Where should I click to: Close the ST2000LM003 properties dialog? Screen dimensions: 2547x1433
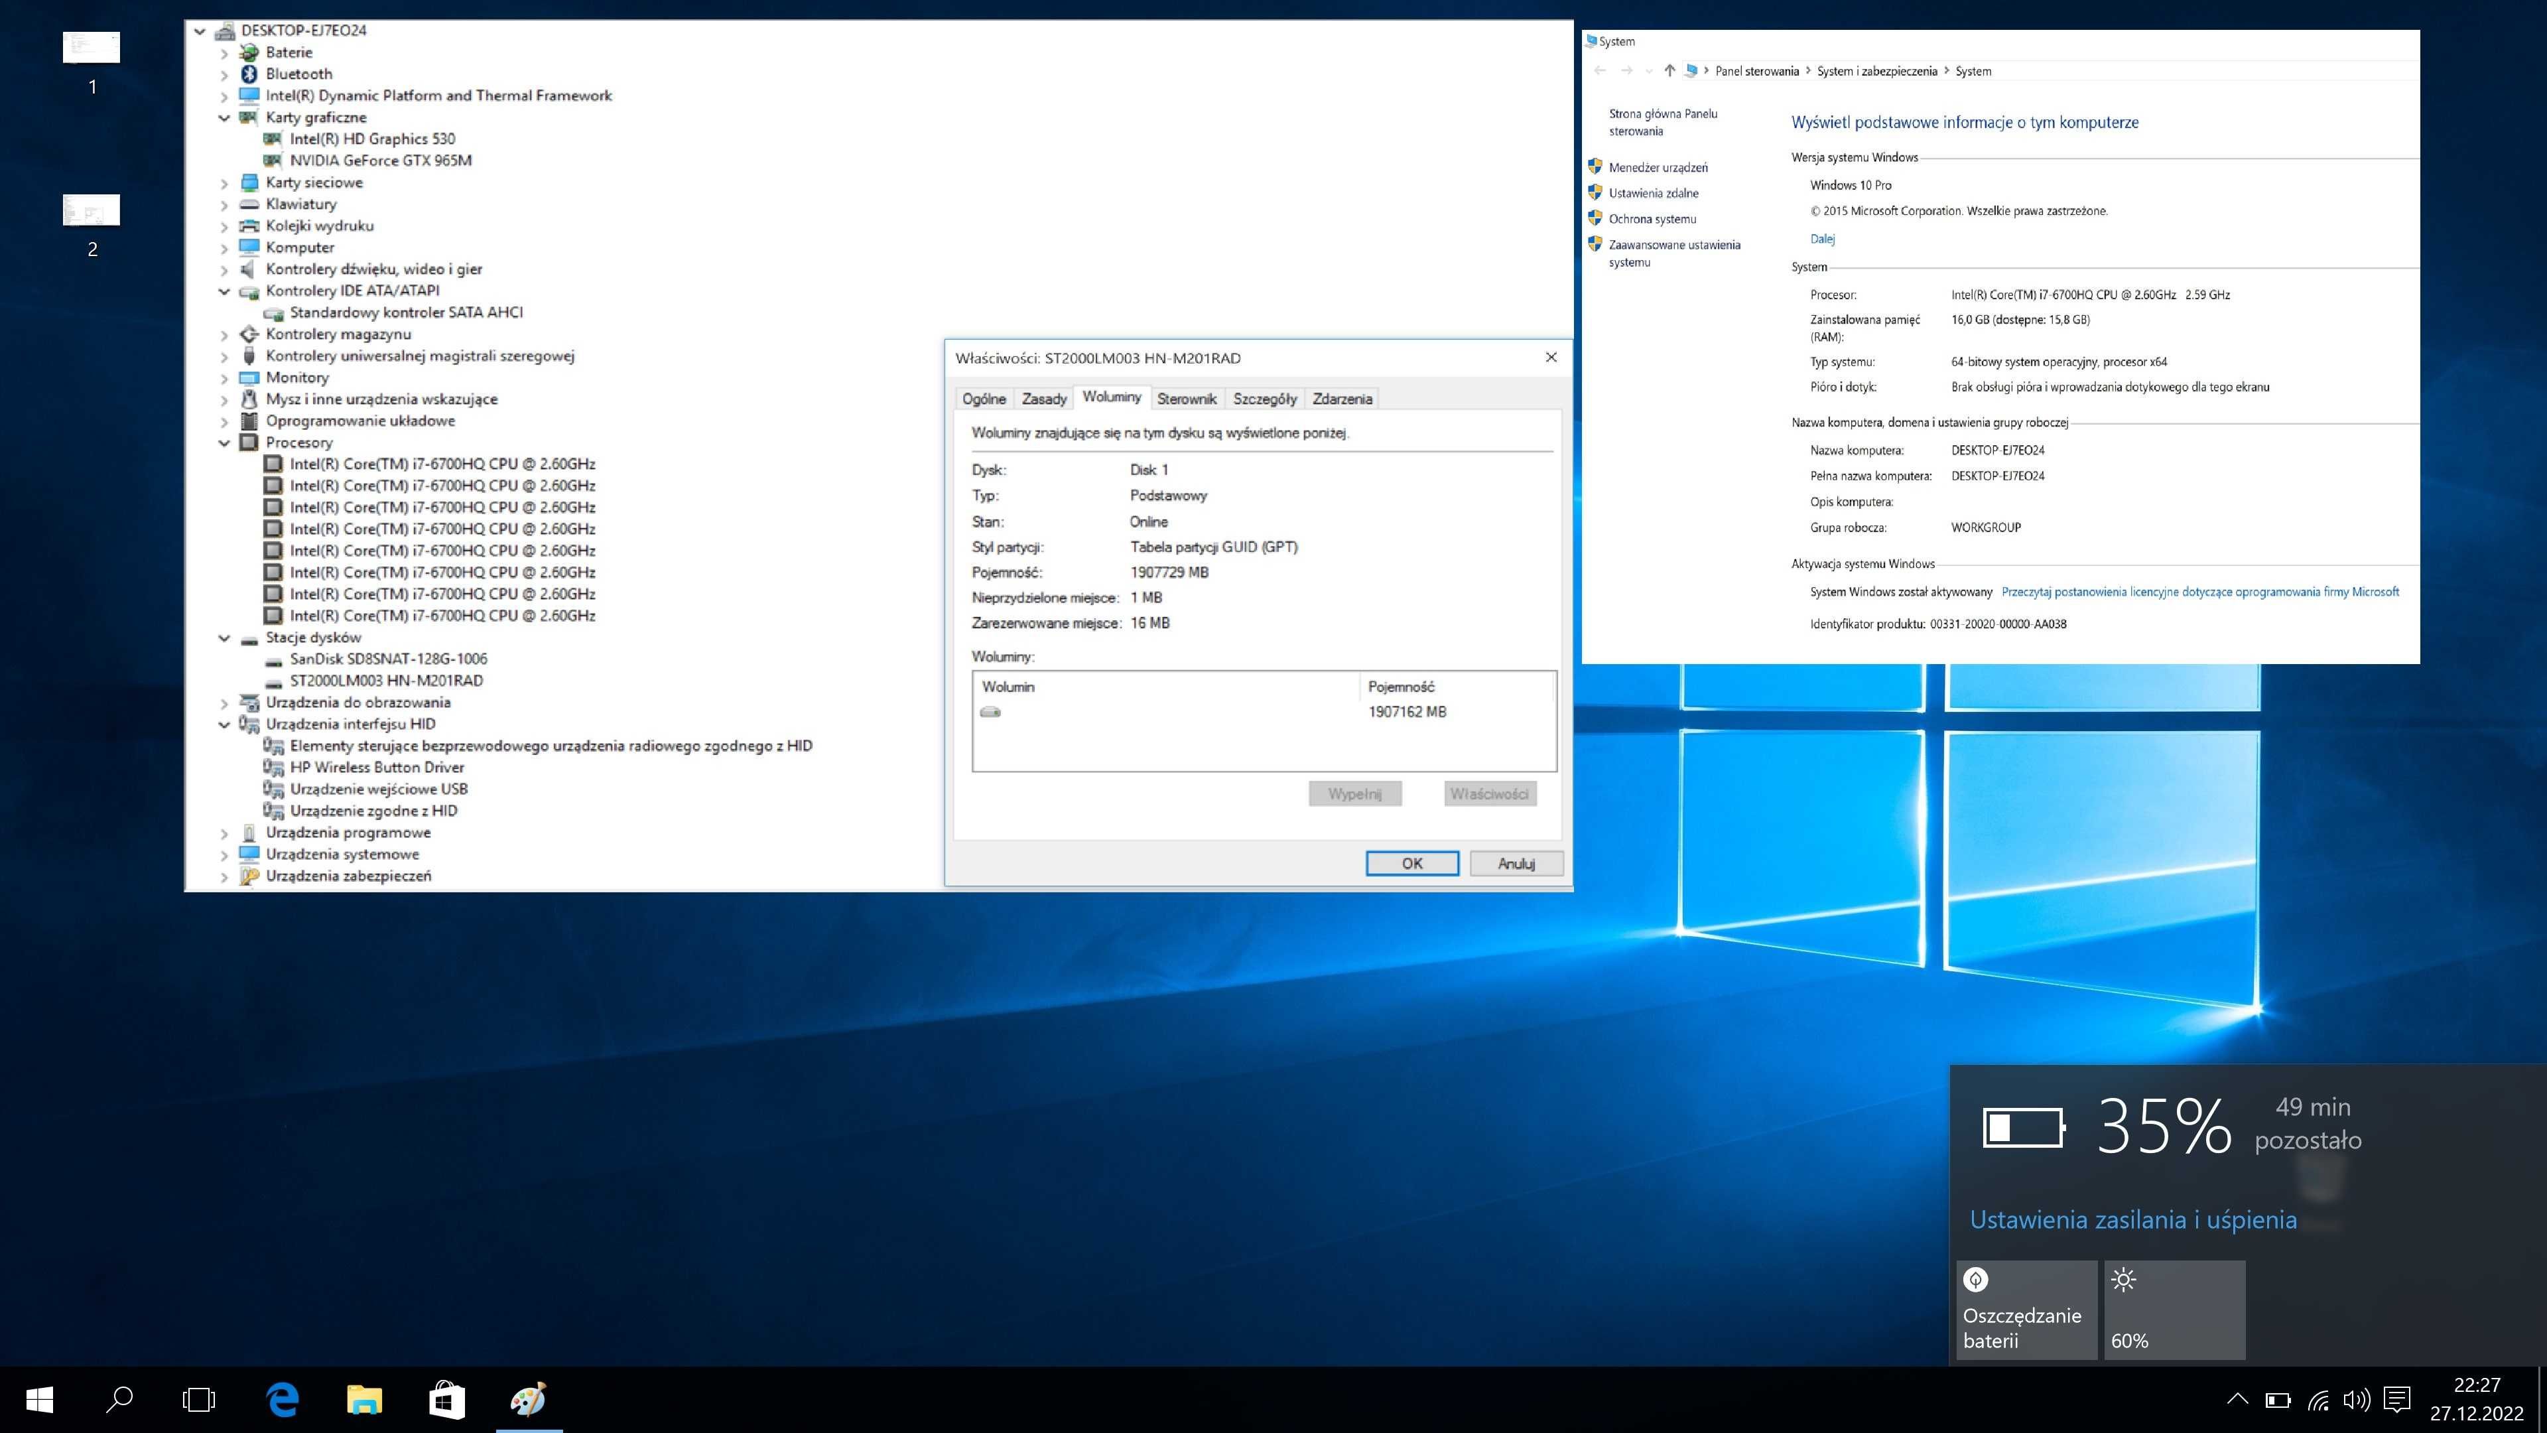1551,357
